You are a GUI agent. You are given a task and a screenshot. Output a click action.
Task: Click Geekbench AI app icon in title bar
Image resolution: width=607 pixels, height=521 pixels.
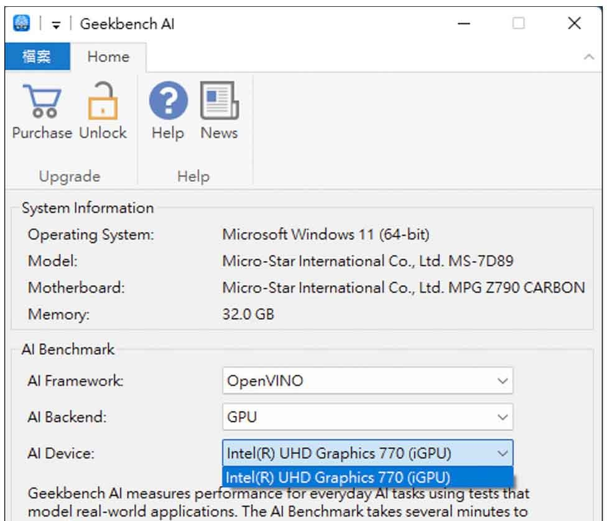21,23
